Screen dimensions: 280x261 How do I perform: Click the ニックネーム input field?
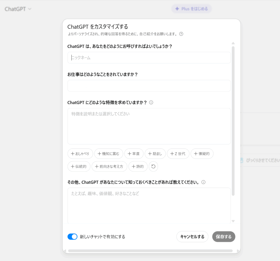(x=149, y=58)
